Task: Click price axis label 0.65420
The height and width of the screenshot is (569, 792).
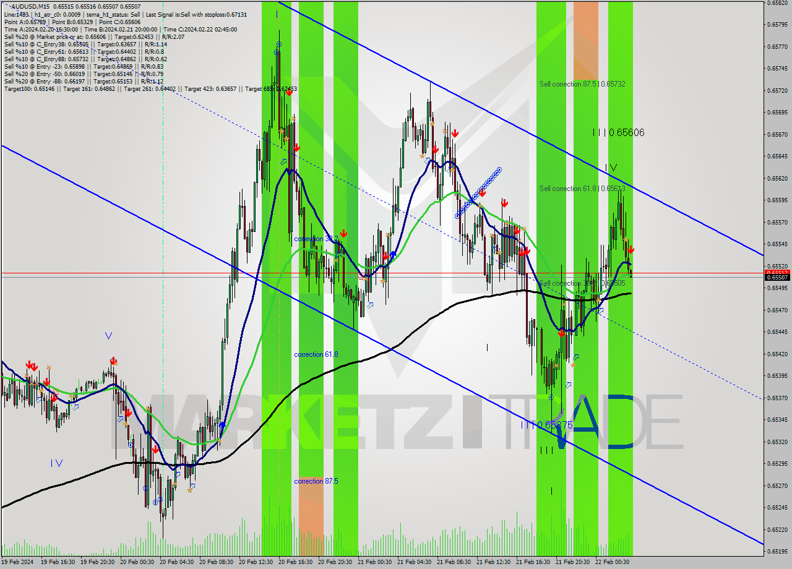Action: [x=777, y=354]
